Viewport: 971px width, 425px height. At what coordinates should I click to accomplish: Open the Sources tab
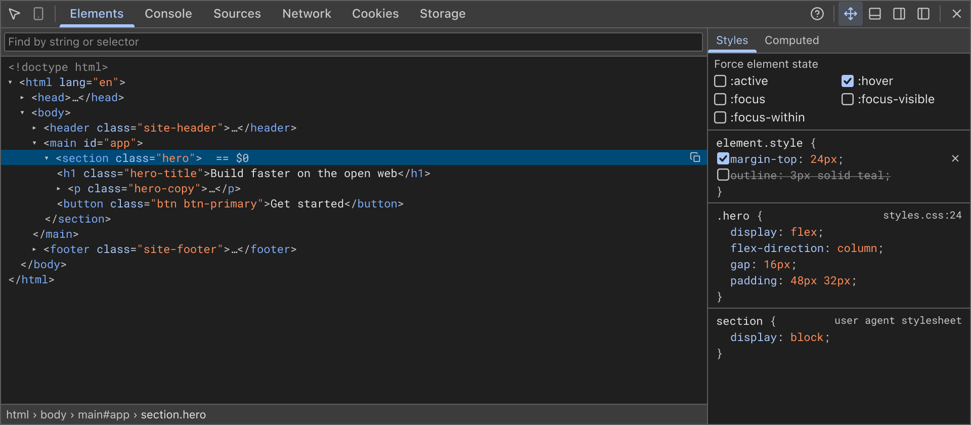pos(237,14)
